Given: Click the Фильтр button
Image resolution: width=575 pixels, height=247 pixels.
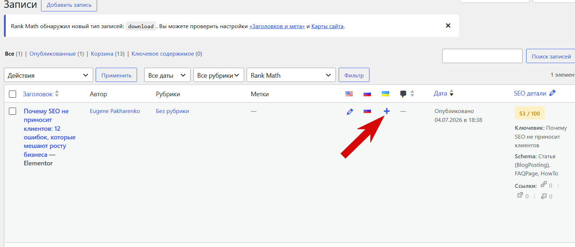Looking at the screenshot, I should click(x=354, y=75).
